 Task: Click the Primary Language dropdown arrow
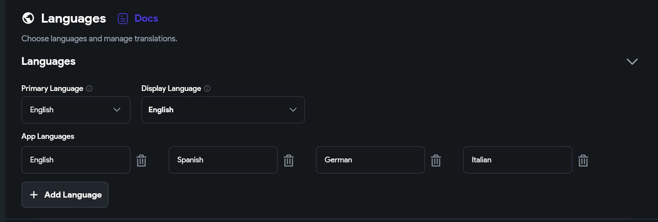point(117,110)
